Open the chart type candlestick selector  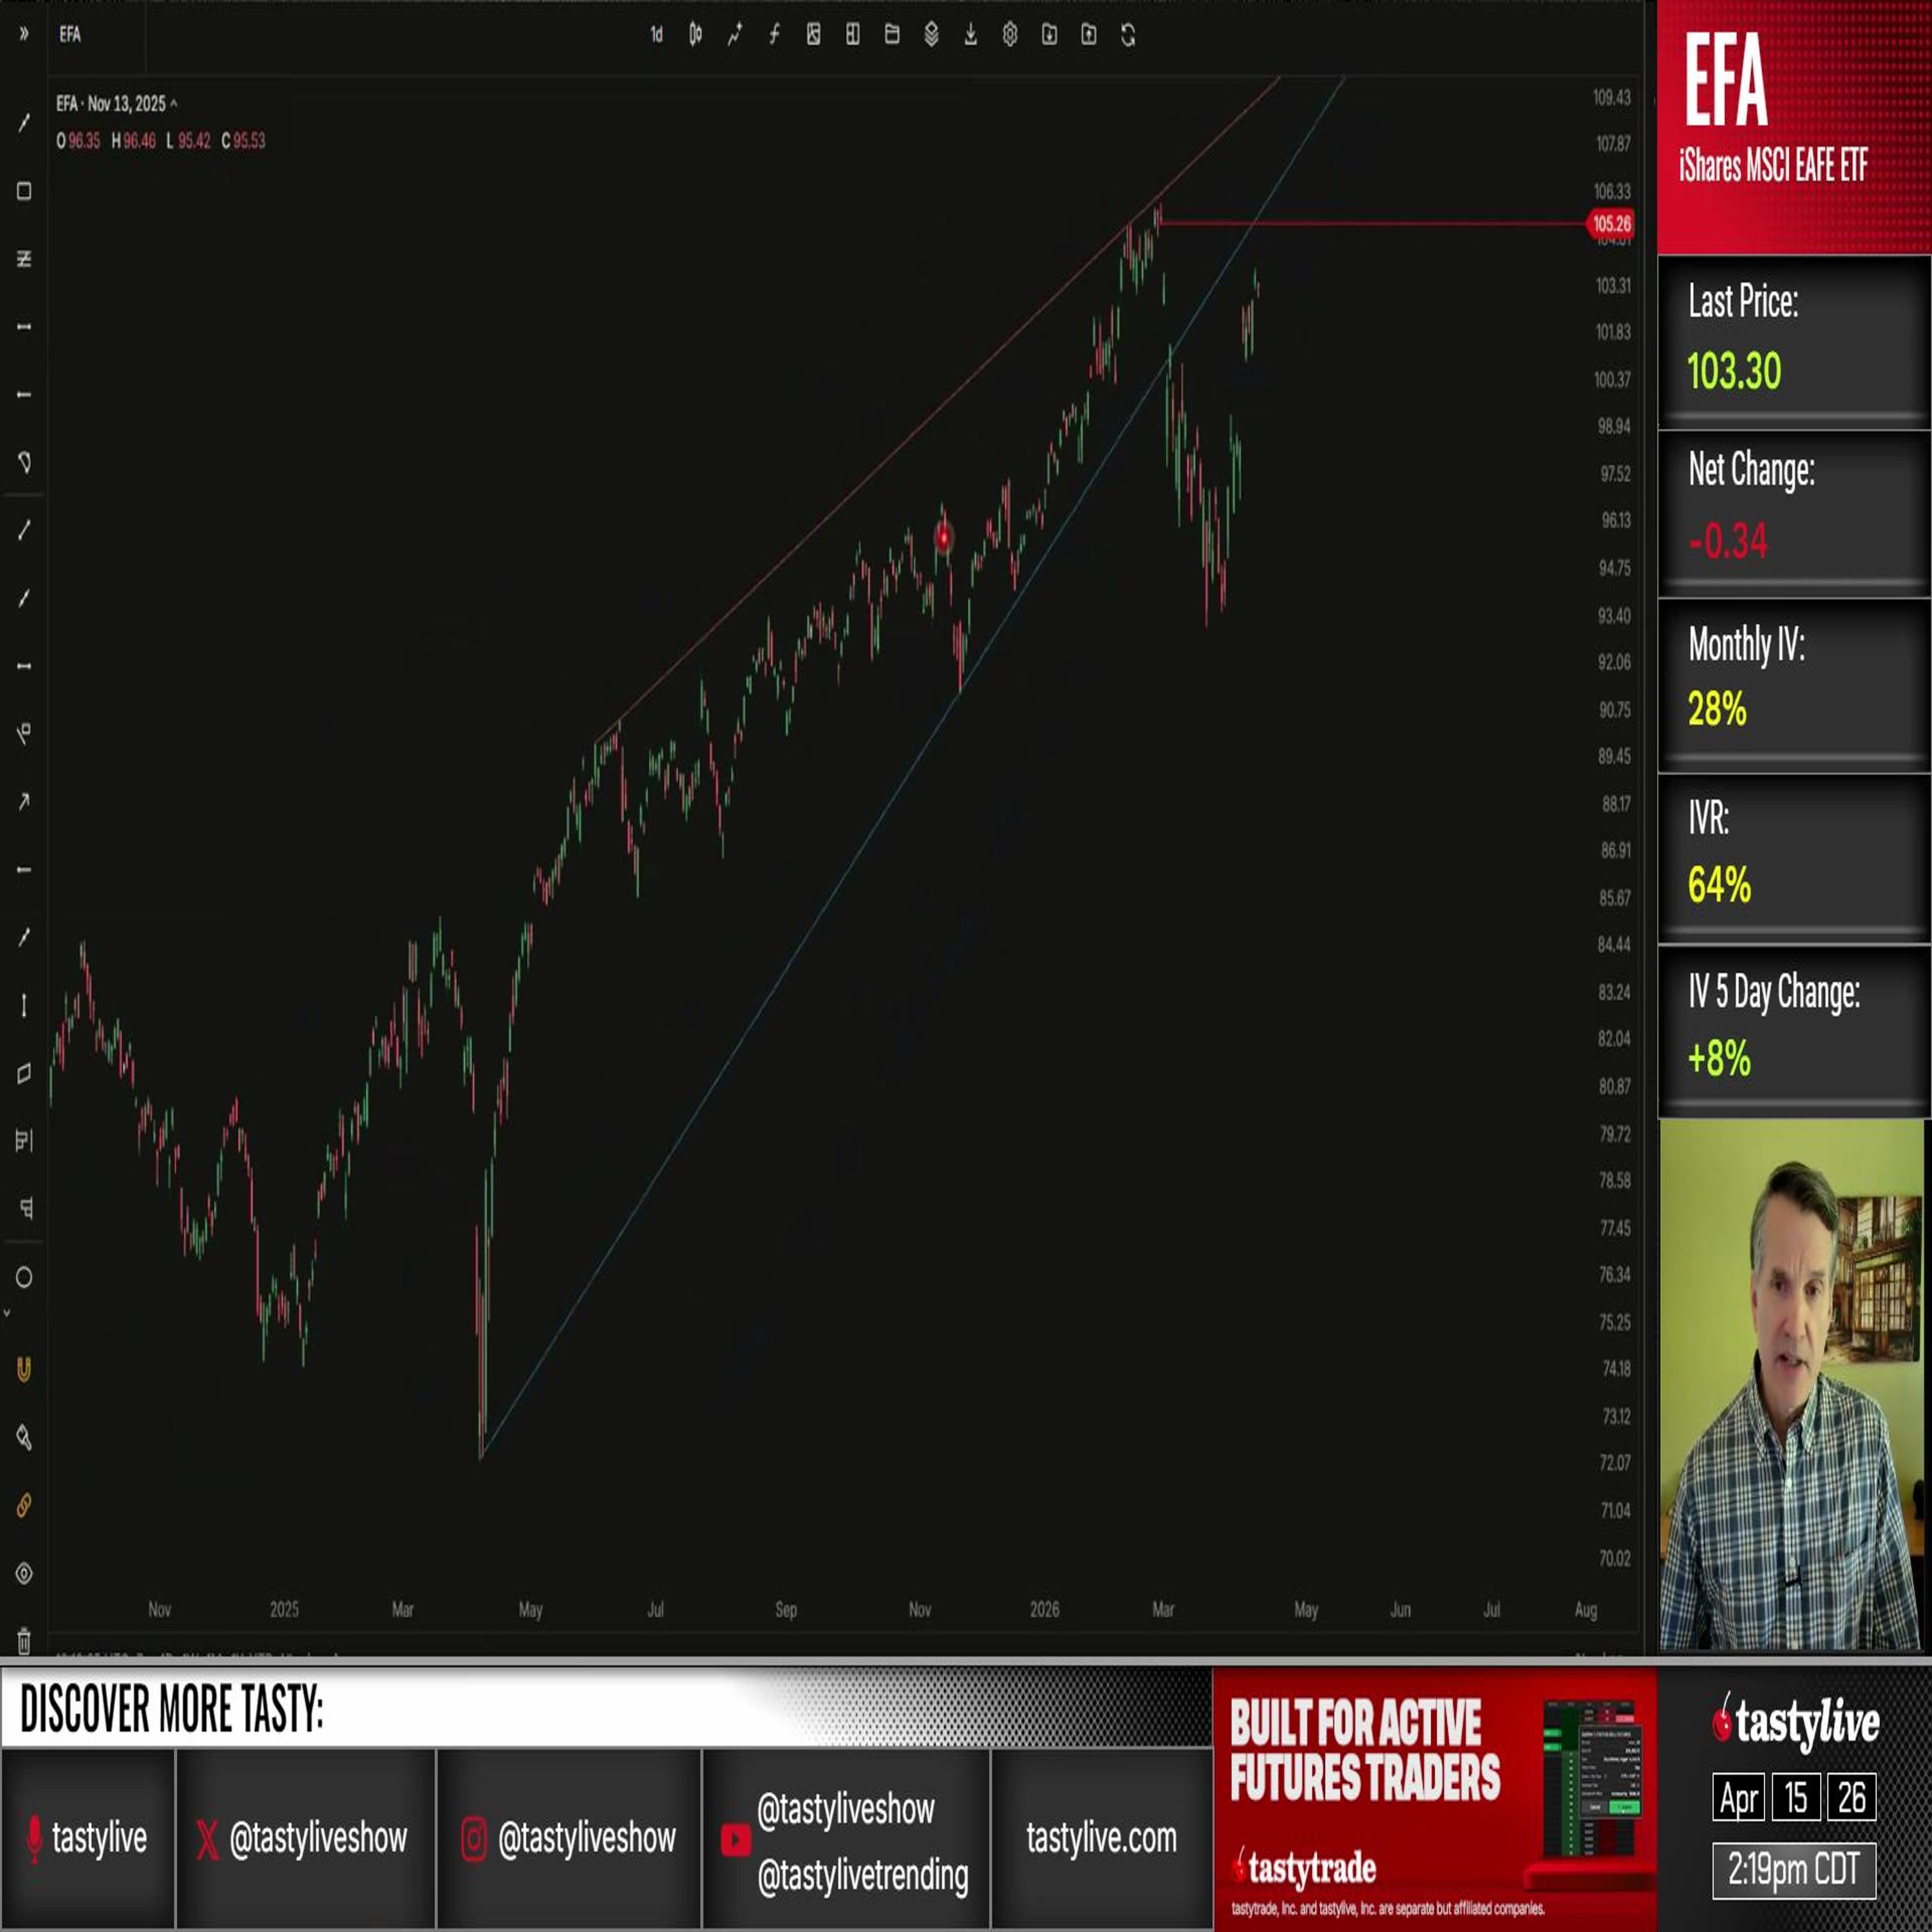695,35
